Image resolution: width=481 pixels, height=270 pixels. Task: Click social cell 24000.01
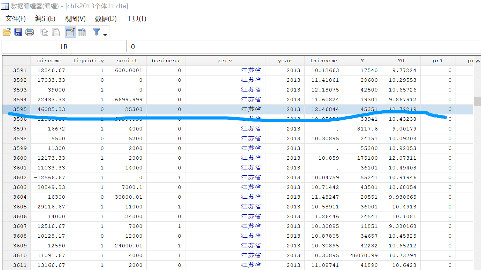coord(127,246)
